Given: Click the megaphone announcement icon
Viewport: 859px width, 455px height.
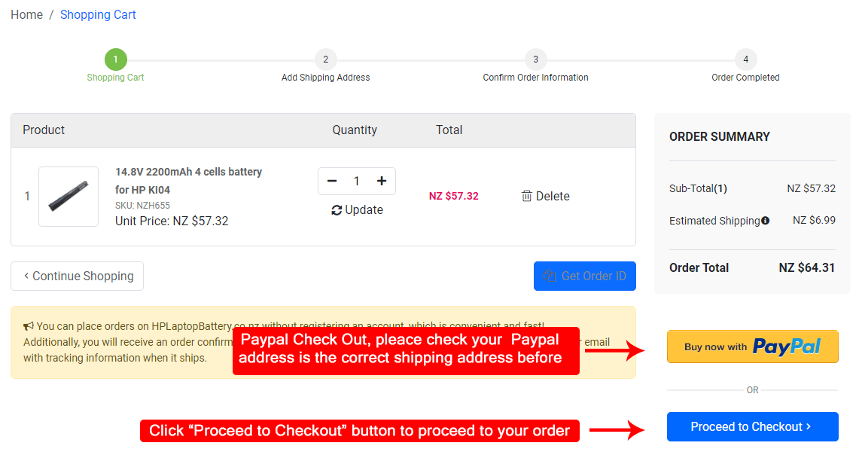Looking at the screenshot, I should 29,326.
